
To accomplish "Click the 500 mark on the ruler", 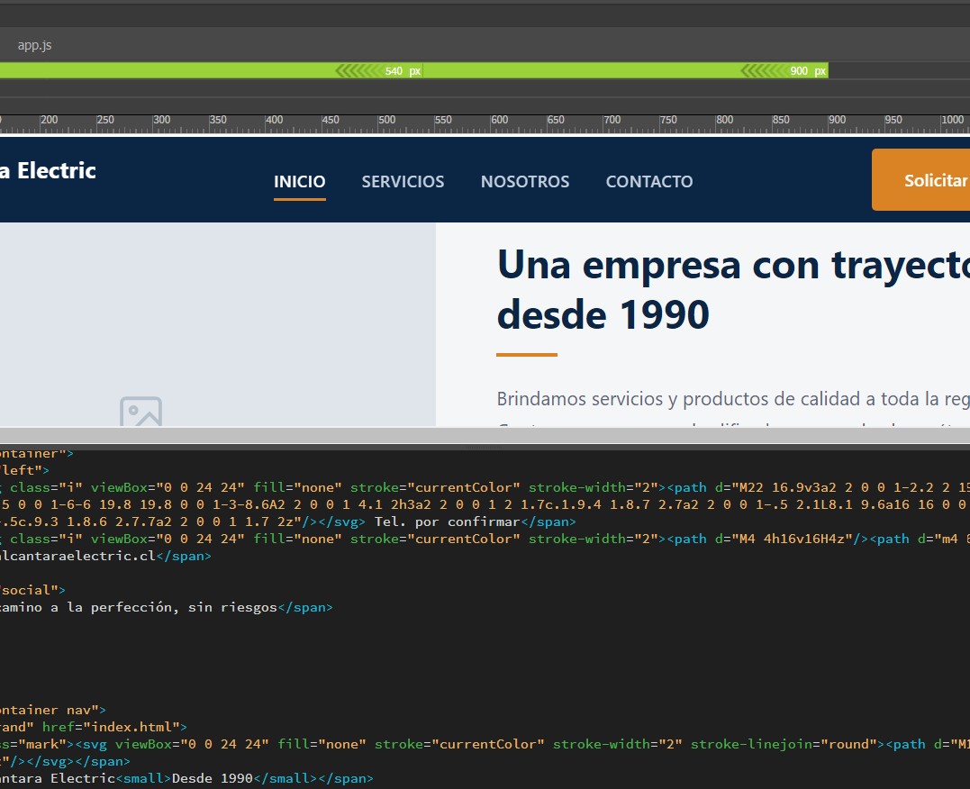I will [386, 120].
